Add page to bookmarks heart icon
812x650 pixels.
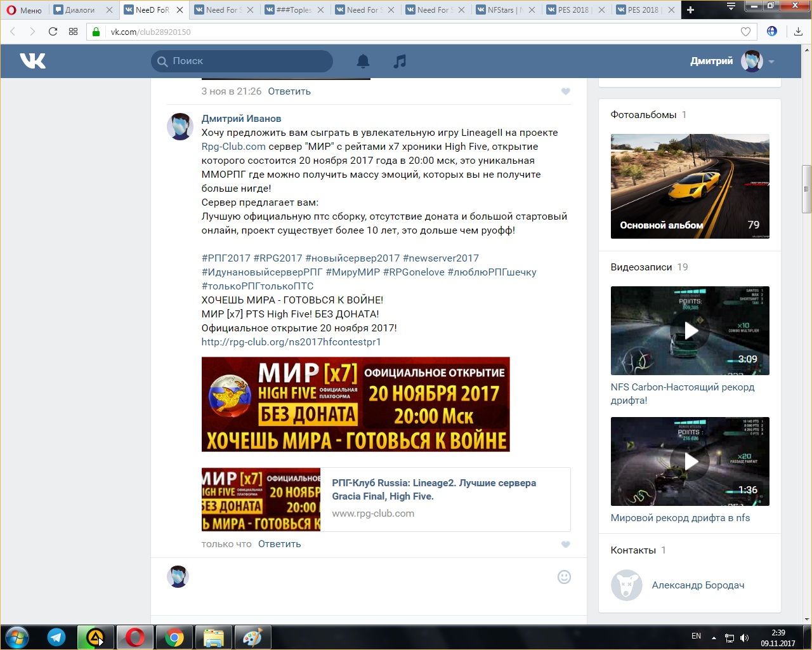[745, 32]
